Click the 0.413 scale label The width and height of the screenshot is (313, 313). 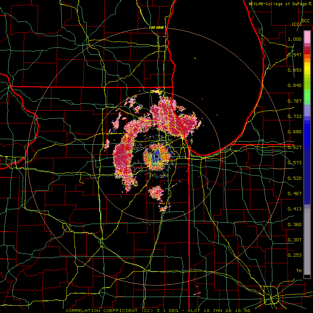click(x=295, y=209)
